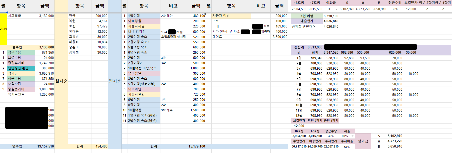Click the 공제회 일반대여 cell

(307, 26)
